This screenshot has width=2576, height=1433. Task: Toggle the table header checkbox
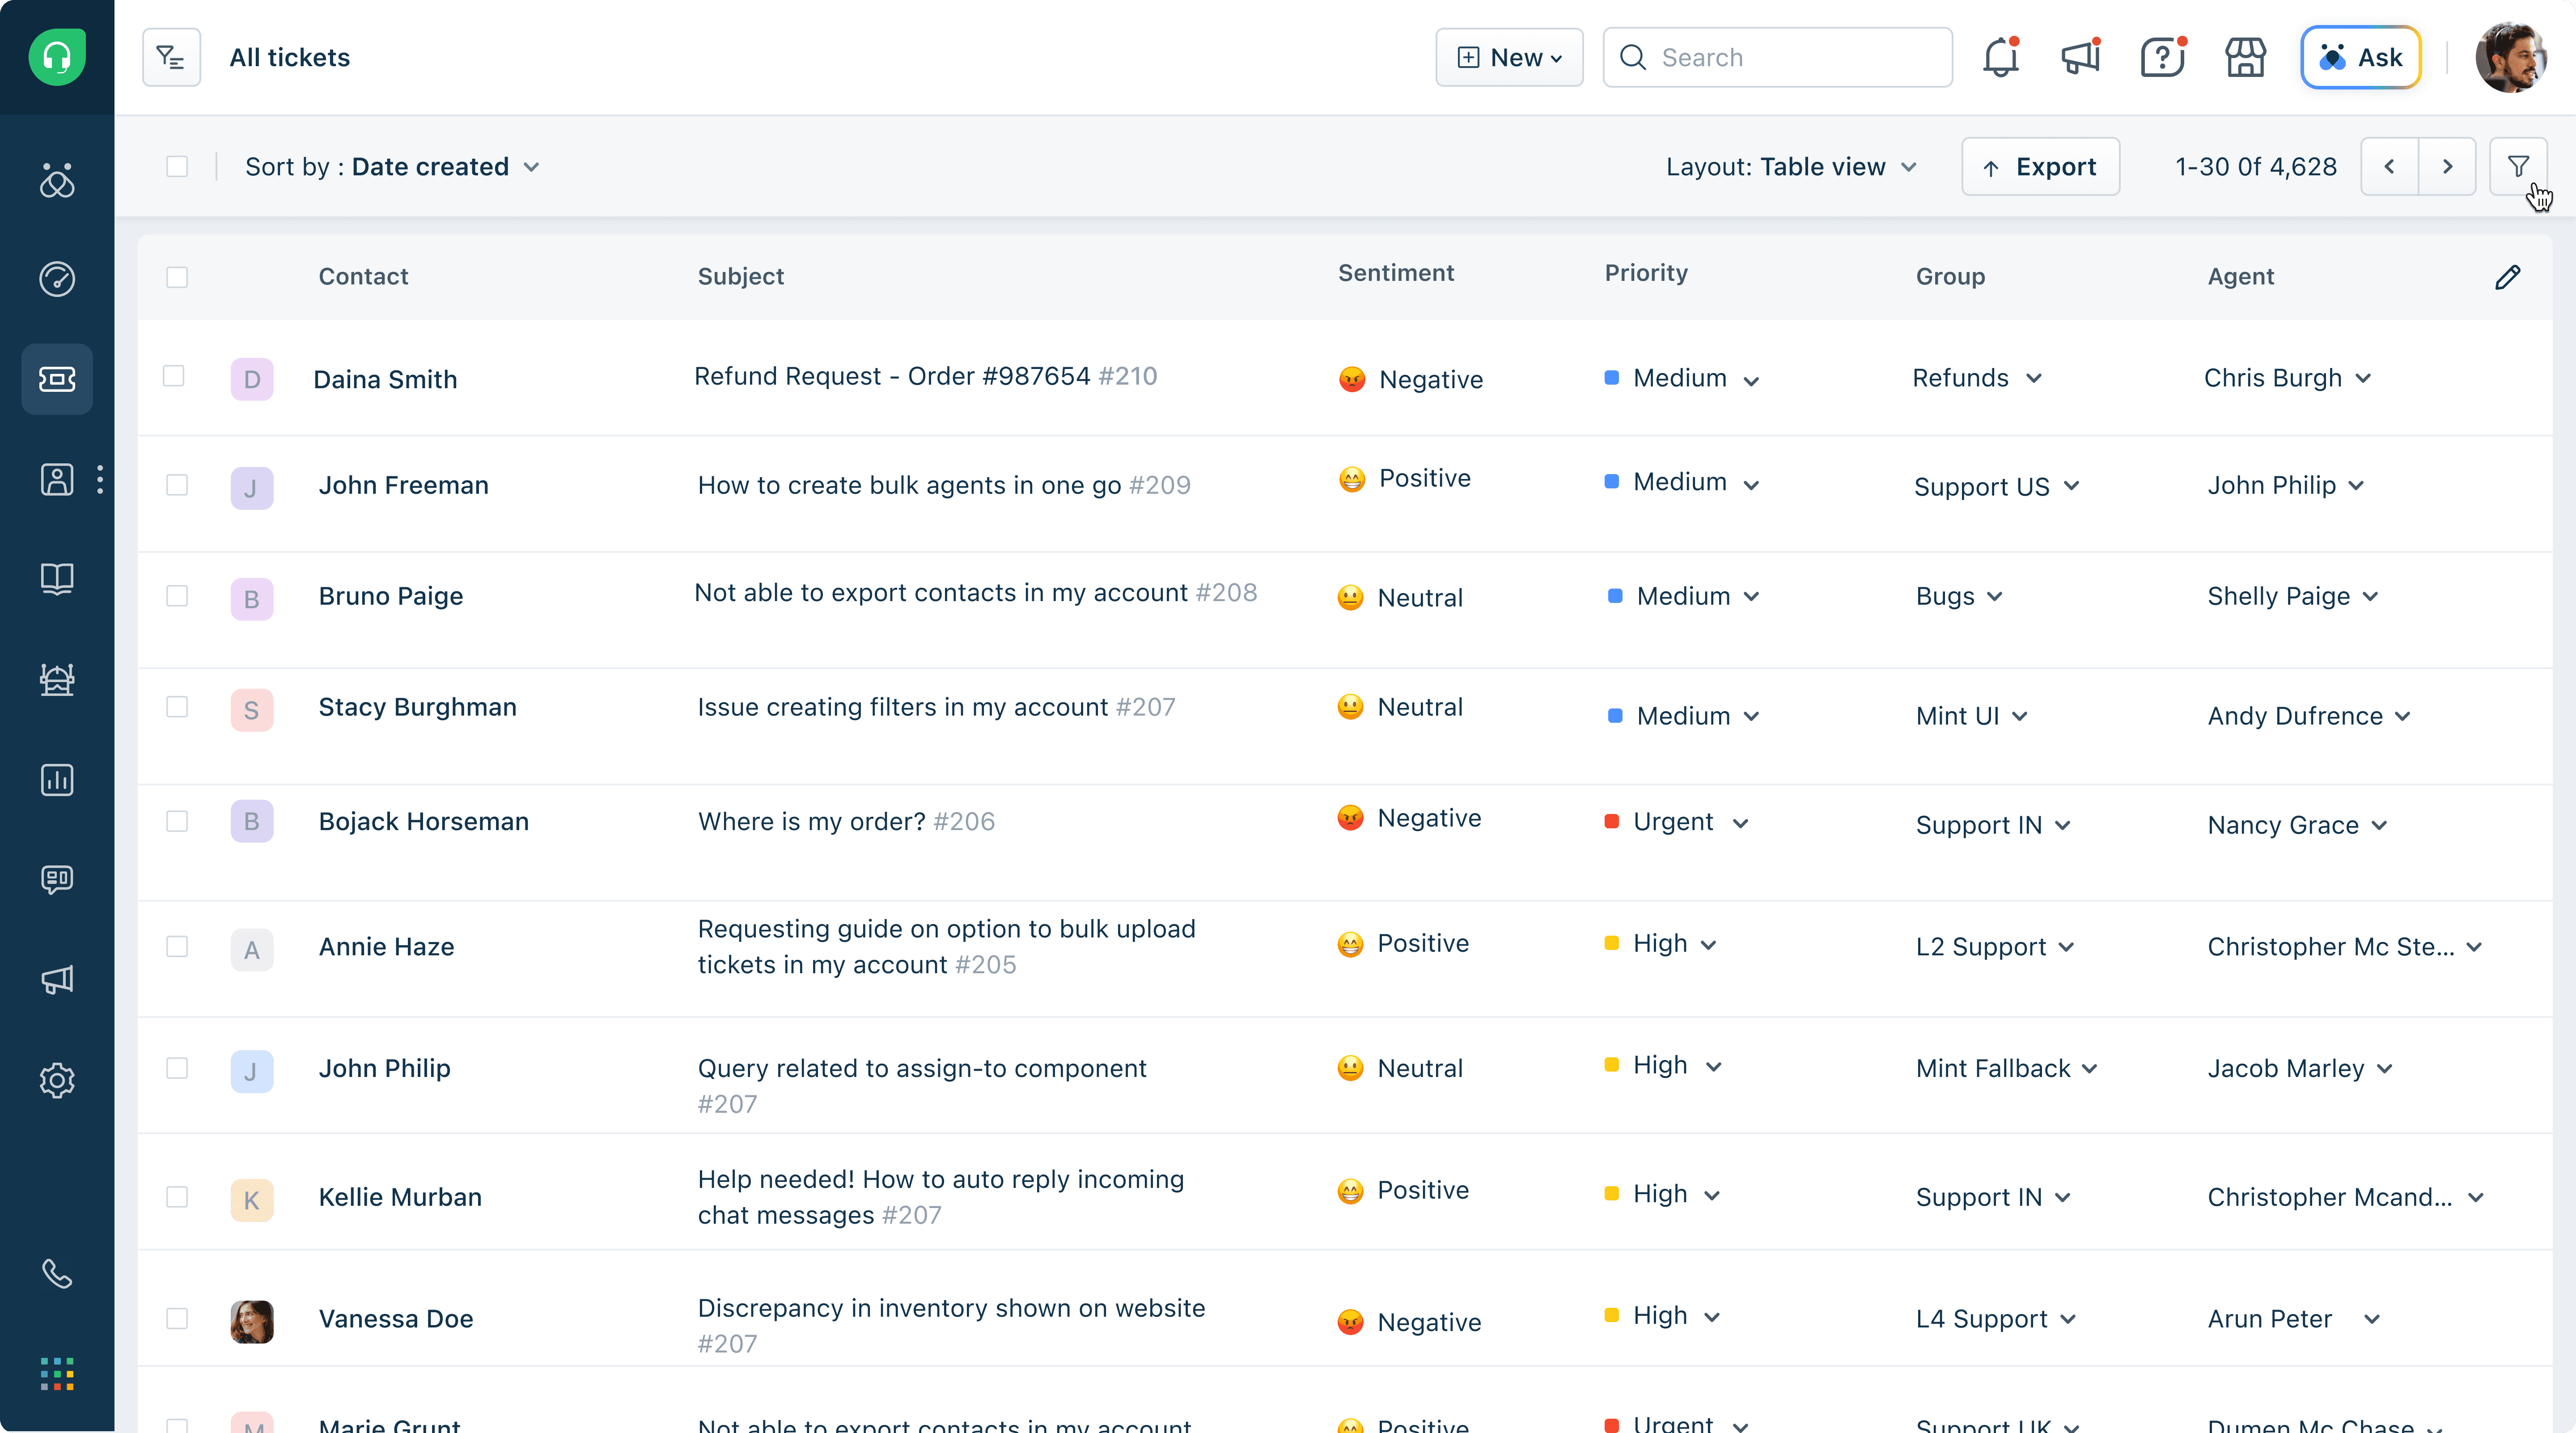click(x=177, y=277)
